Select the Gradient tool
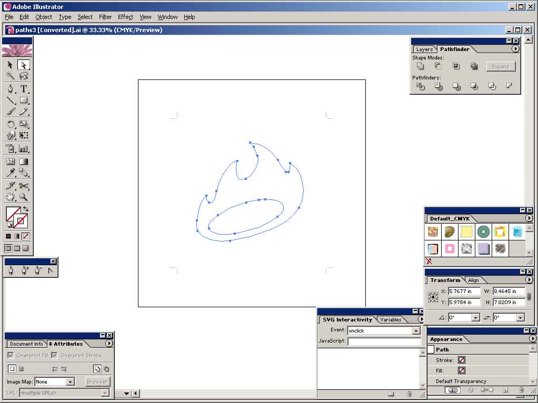Screen dimensions: 538x403 (x=23, y=162)
